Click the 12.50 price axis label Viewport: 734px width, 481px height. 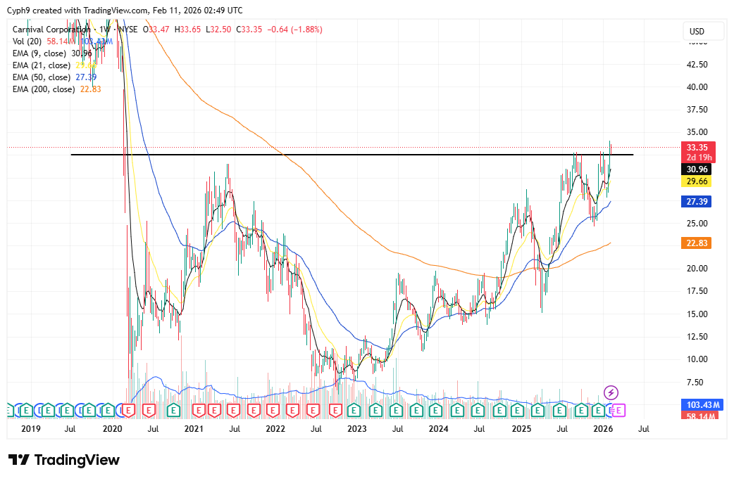pos(697,337)
